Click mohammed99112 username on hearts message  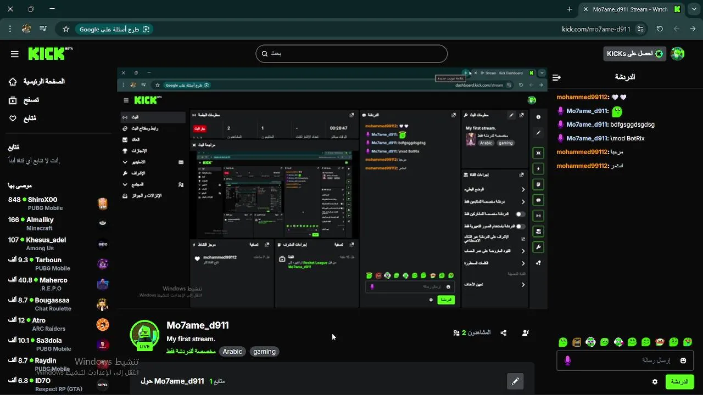point(582,97)
